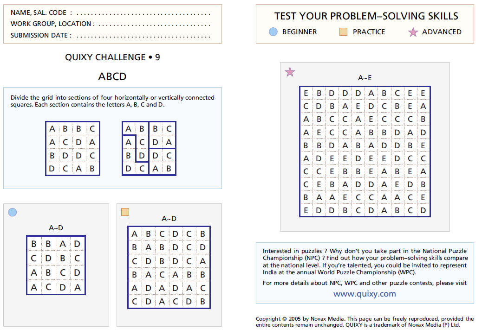Click the pink Advanced star in the legend

pyautogui.click(x=413, y=32)
